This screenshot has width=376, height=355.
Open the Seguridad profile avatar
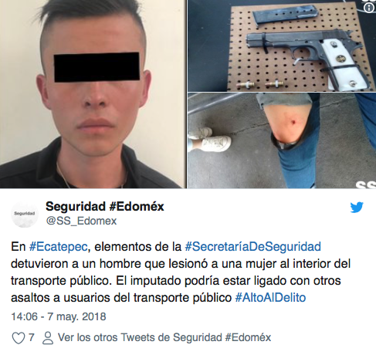(x=25, y=215)
